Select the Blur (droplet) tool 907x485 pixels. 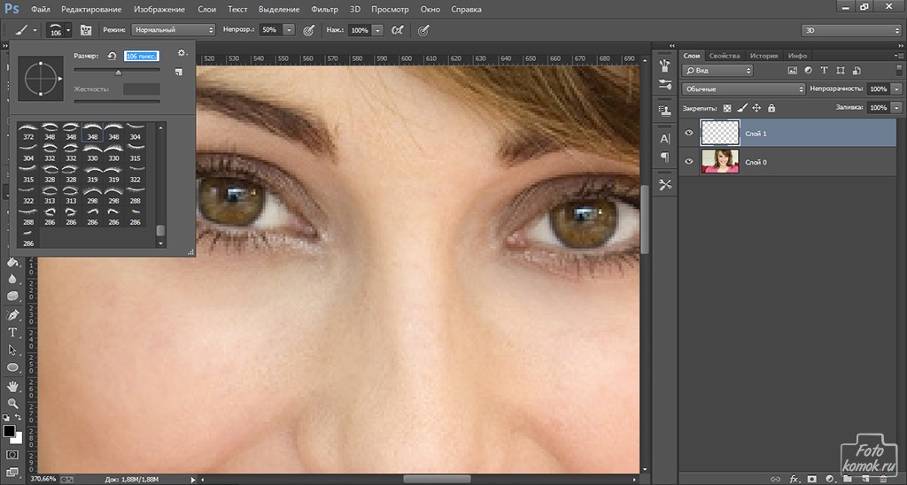click(x=12, y=279)
